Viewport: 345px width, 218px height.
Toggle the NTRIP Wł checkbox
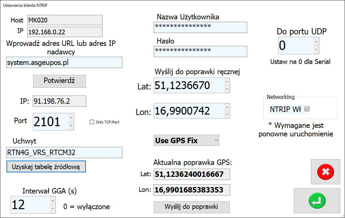(307, 109)
